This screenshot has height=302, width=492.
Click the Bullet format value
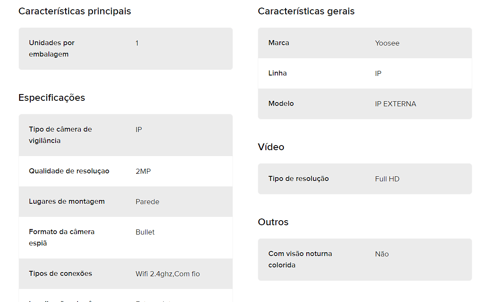pyautogui.click(x=145, y=232)
